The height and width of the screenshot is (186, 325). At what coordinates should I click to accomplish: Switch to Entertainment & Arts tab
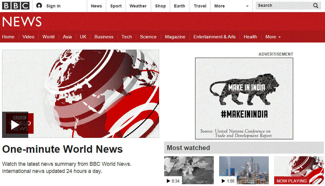[214, 37]
